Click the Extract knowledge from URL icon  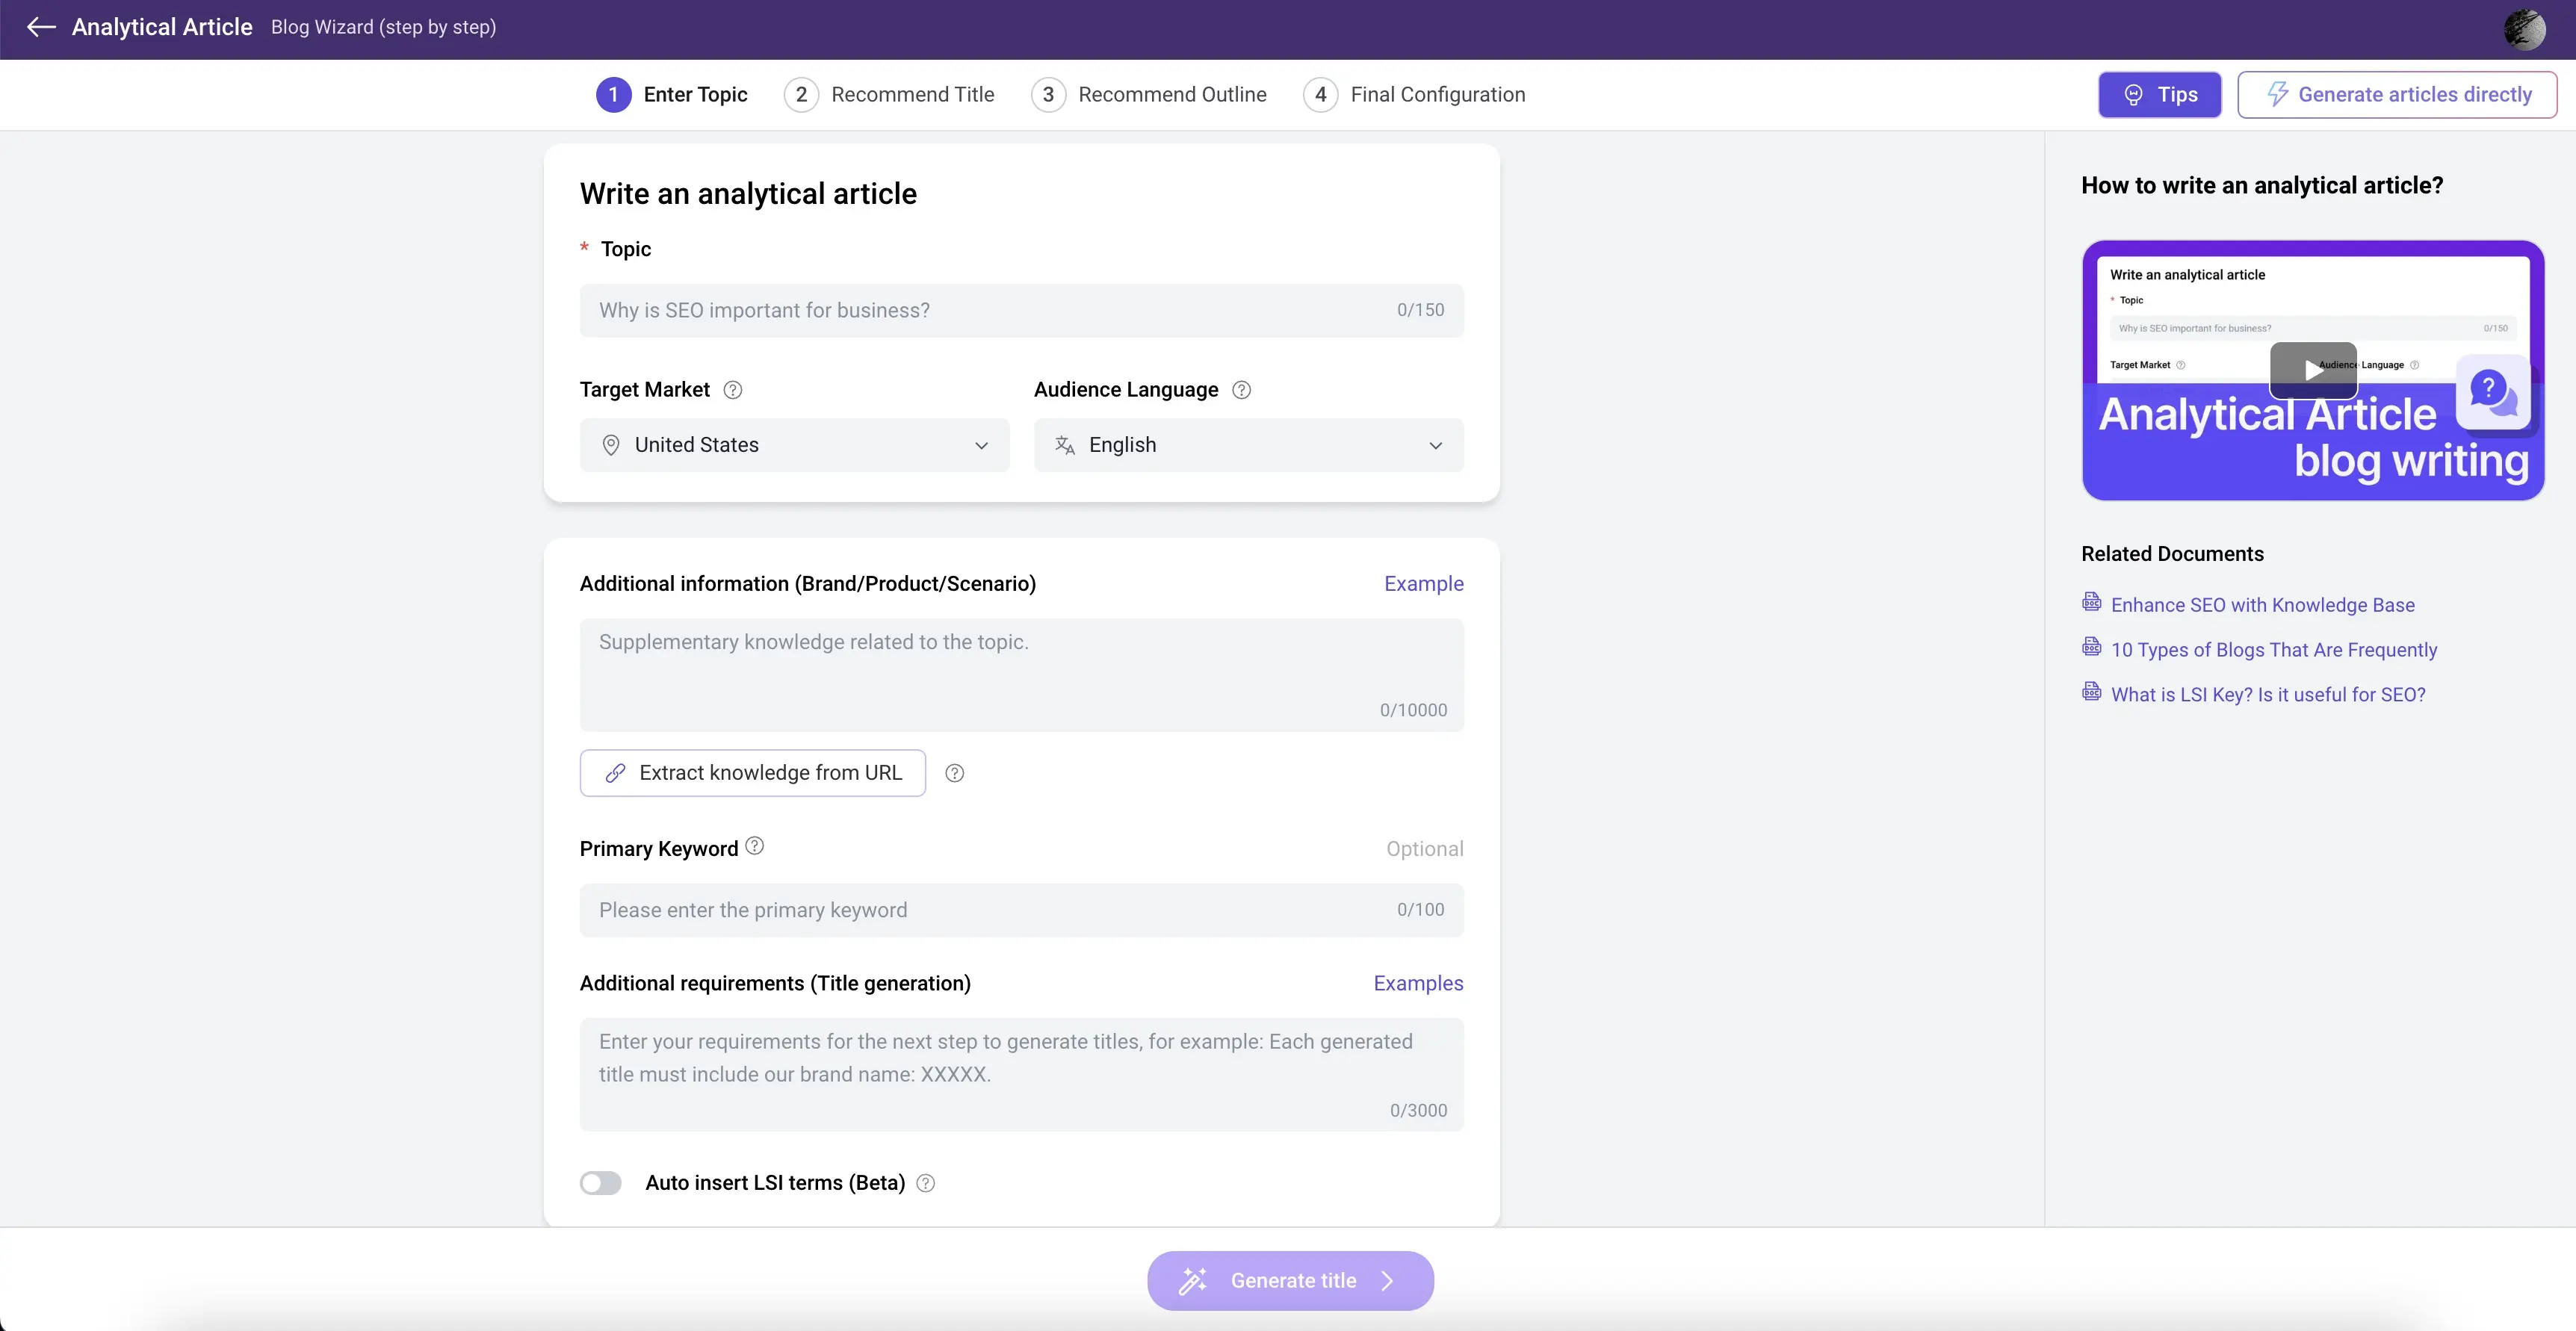pos(613,772)
